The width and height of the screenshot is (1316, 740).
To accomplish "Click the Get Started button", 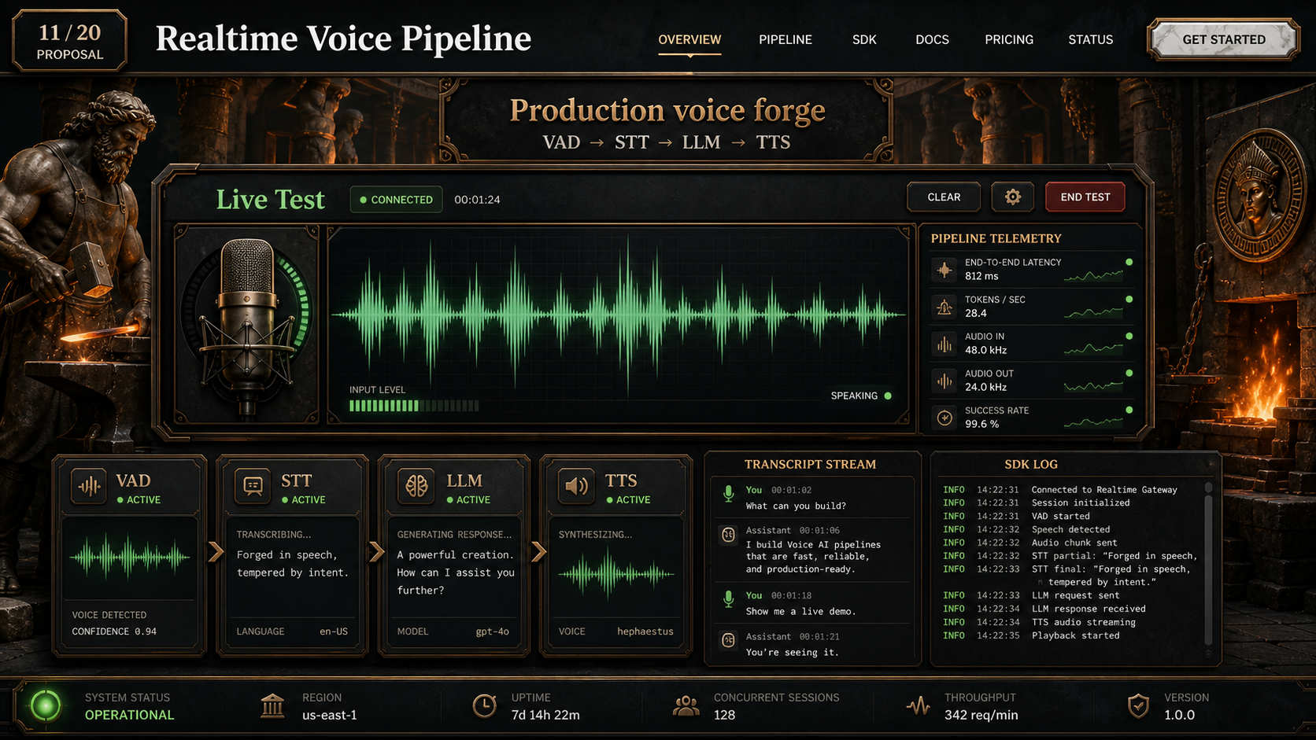I will point(1224,39).
